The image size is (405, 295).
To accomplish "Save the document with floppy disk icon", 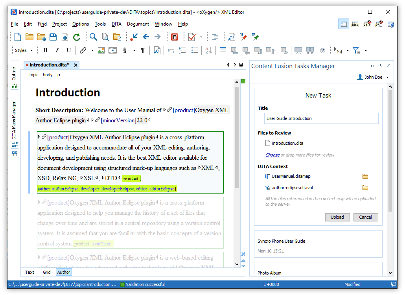I will click(x=53, y=37).
